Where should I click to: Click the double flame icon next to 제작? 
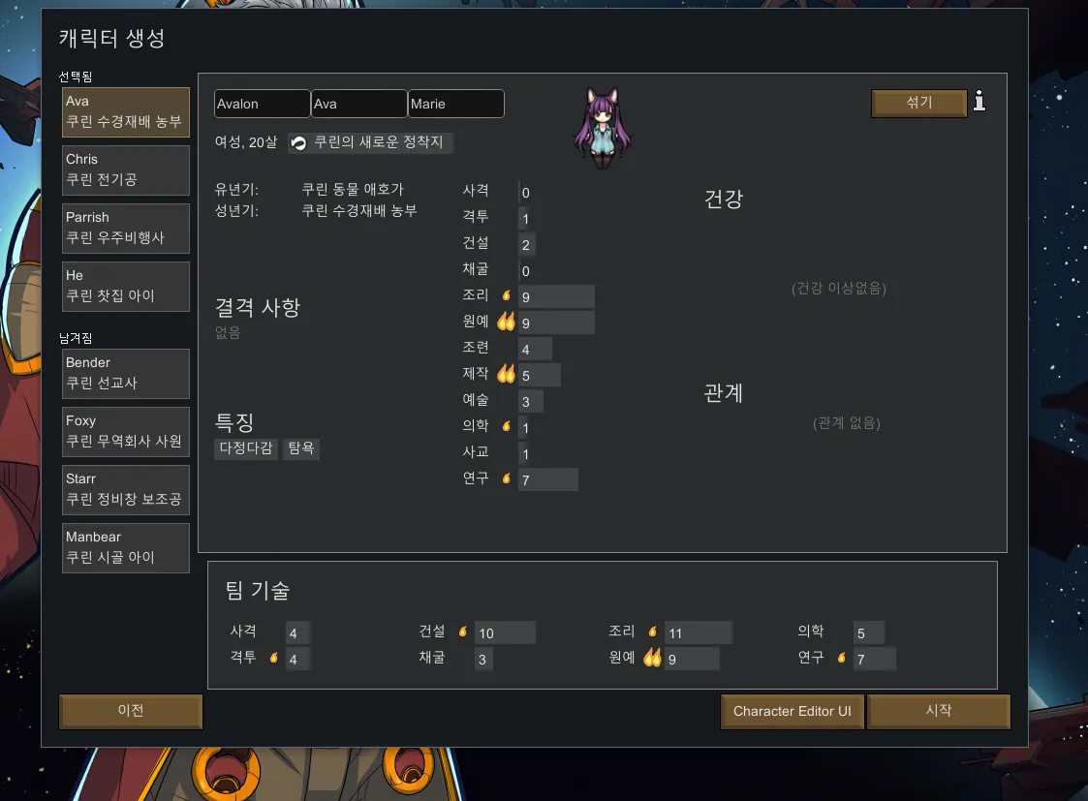point(506,374)
